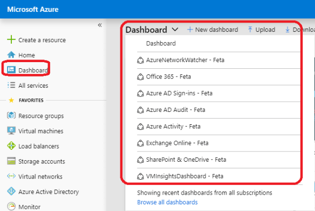Click shared icon beside AzureNetworkWatcher - Feta
Image resolution: width=315 pixels, height=211 pixels.
tap(140, 60)
